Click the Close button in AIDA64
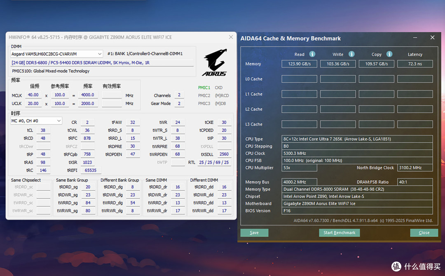This screenshot has height=276, width=445. (x=424, y=233)
